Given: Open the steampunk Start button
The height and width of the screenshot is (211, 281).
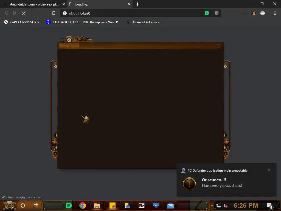Looking at the screenshot, I should coord(10,206).
